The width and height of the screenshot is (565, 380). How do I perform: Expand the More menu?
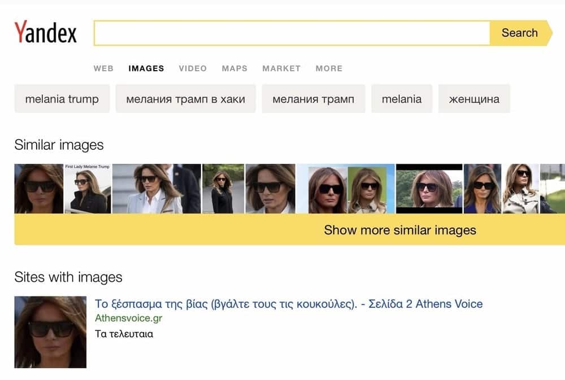pyautogui.click(x=329, y=68)
